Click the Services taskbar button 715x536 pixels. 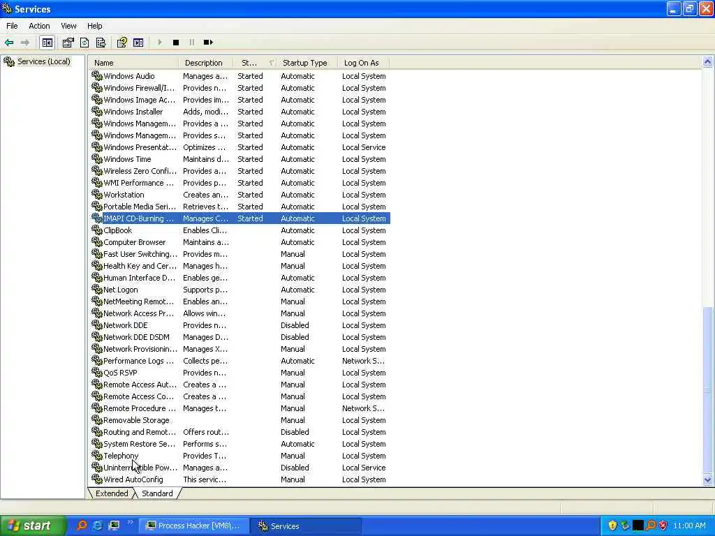point(307,526)
